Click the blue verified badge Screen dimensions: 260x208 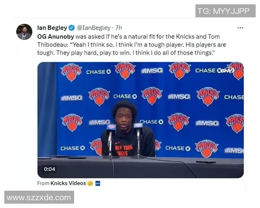pos(71,28)
